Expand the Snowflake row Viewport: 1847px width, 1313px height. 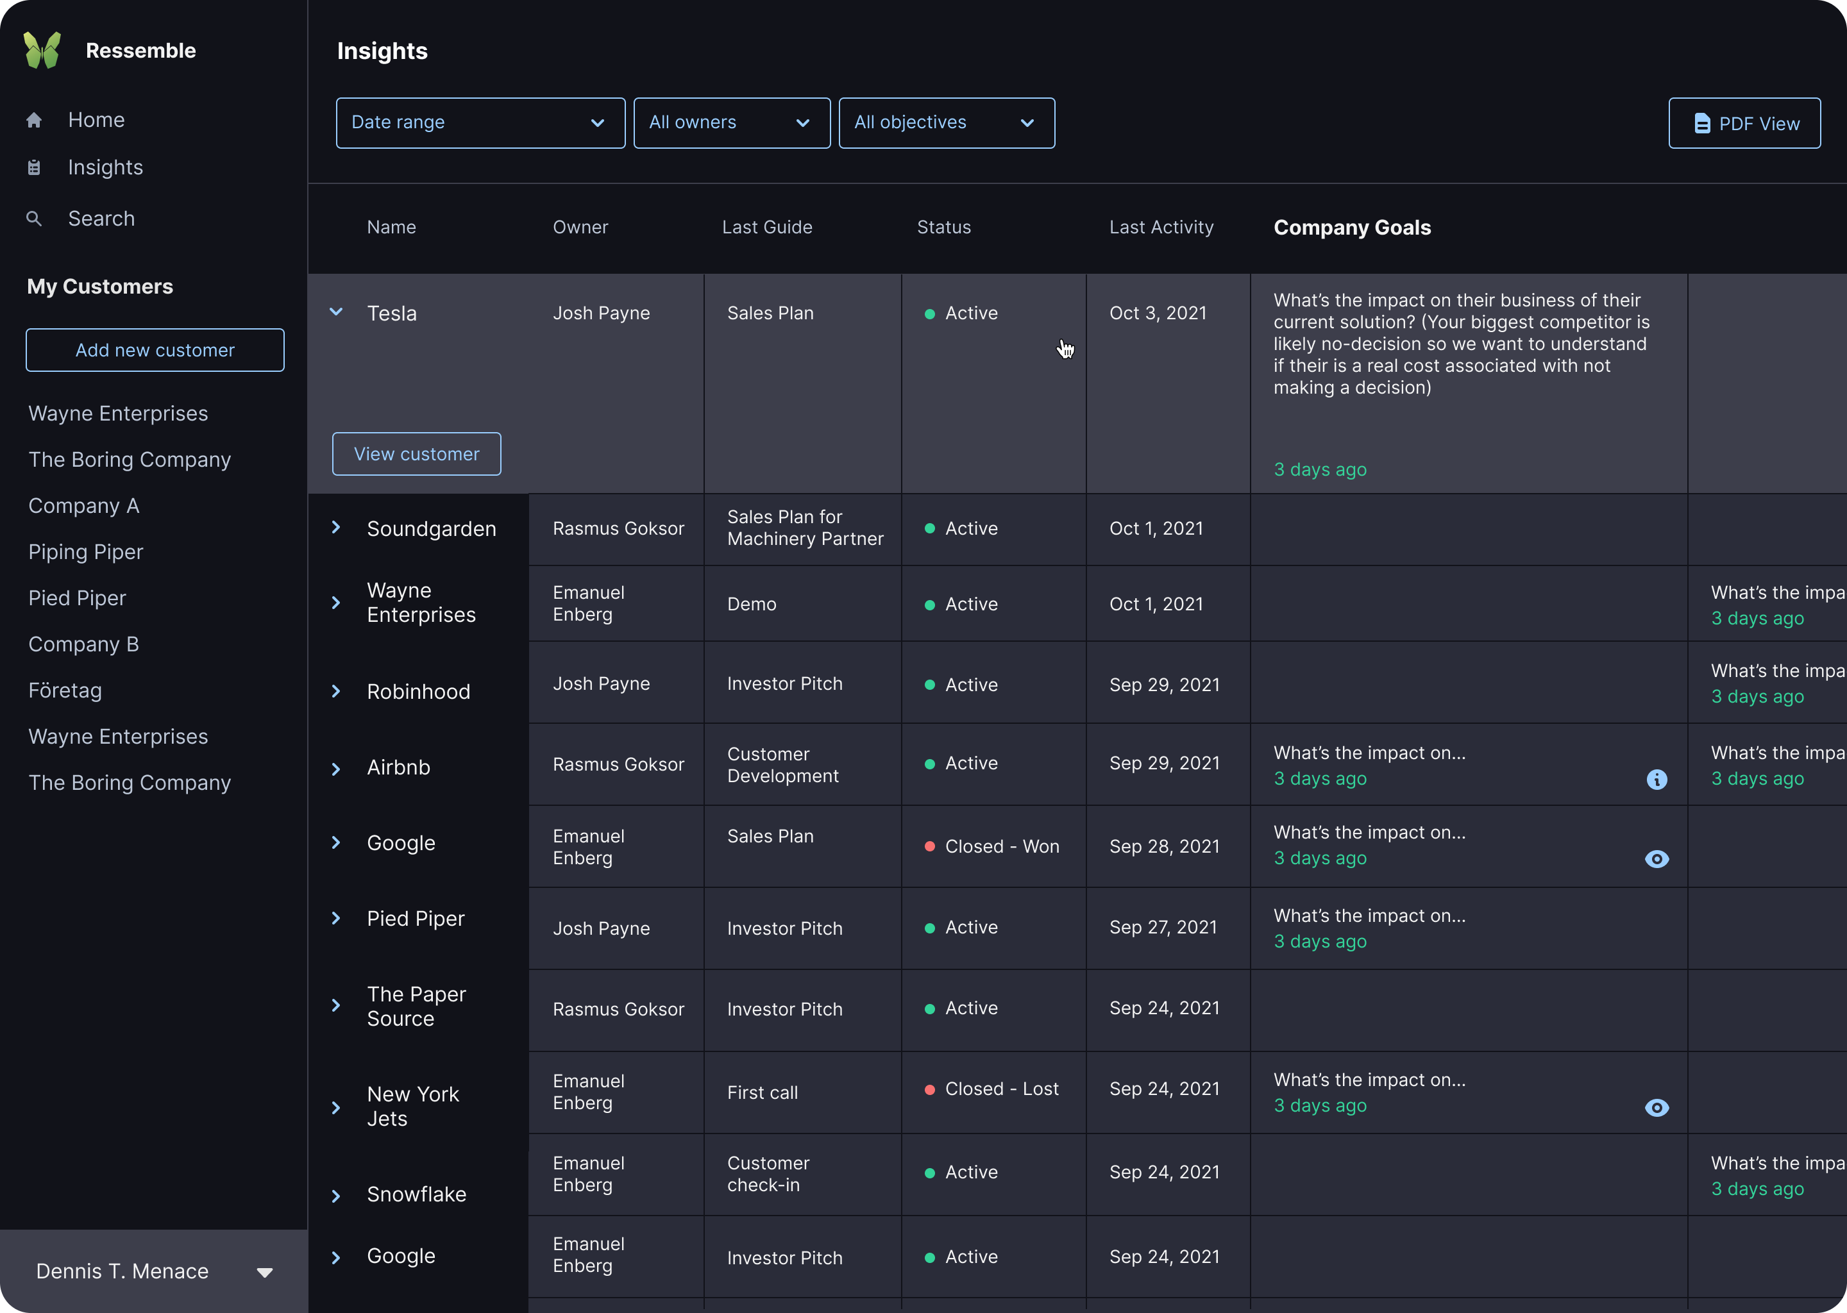pos(337,1196)
